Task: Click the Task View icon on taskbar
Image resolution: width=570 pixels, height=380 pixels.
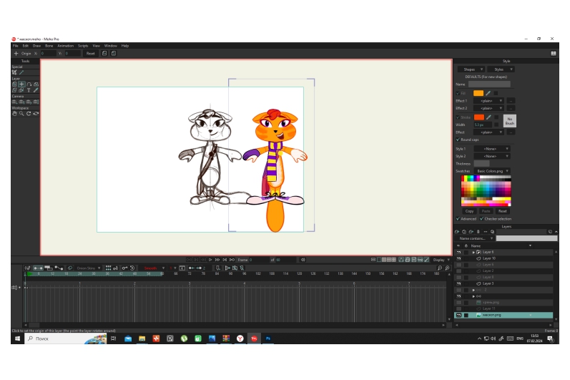Action: point(114,338)
